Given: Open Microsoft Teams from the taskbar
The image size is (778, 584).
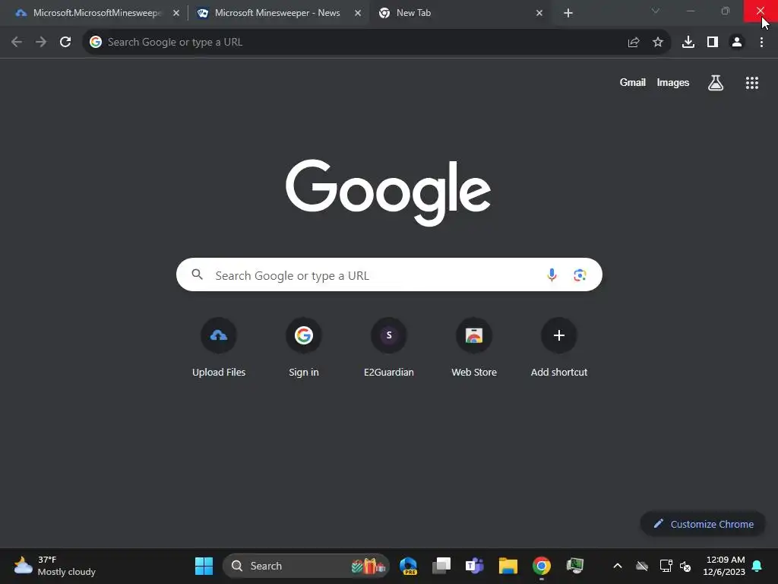Looking at the screenshot, I should [474, 566].
